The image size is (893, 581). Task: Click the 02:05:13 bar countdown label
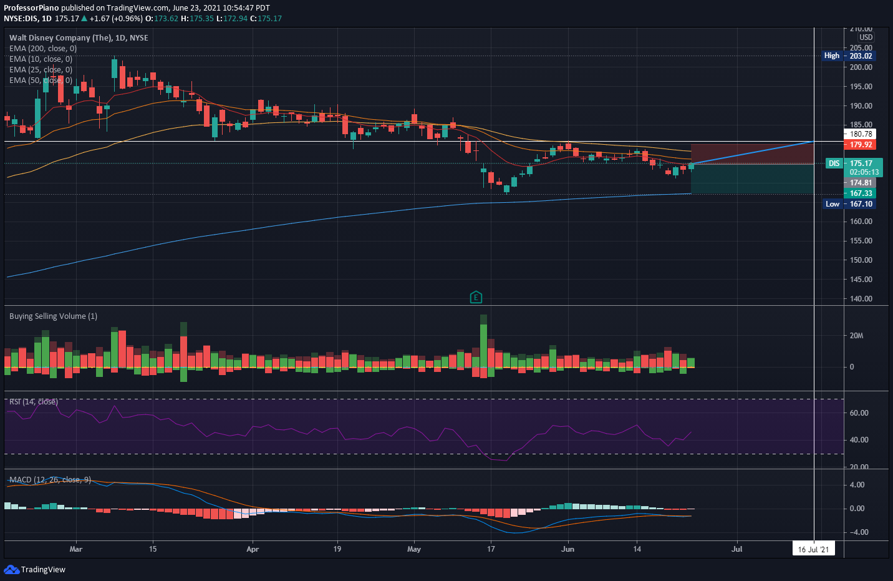pyautogui.click(x=864, y=172)
